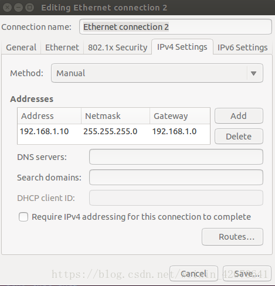Open the IPv6 Settings tab
Image resolution: width=275 pixels, height=286 pixels.
[242, 47]
